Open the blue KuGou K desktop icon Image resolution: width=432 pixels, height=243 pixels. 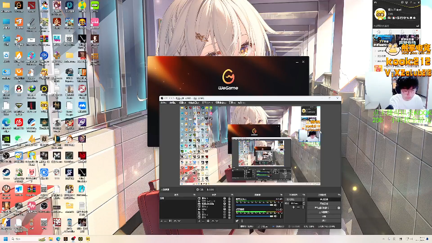tap(44, 172)
